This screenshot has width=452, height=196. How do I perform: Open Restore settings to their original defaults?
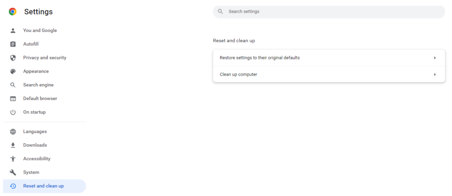click(329, 58)
